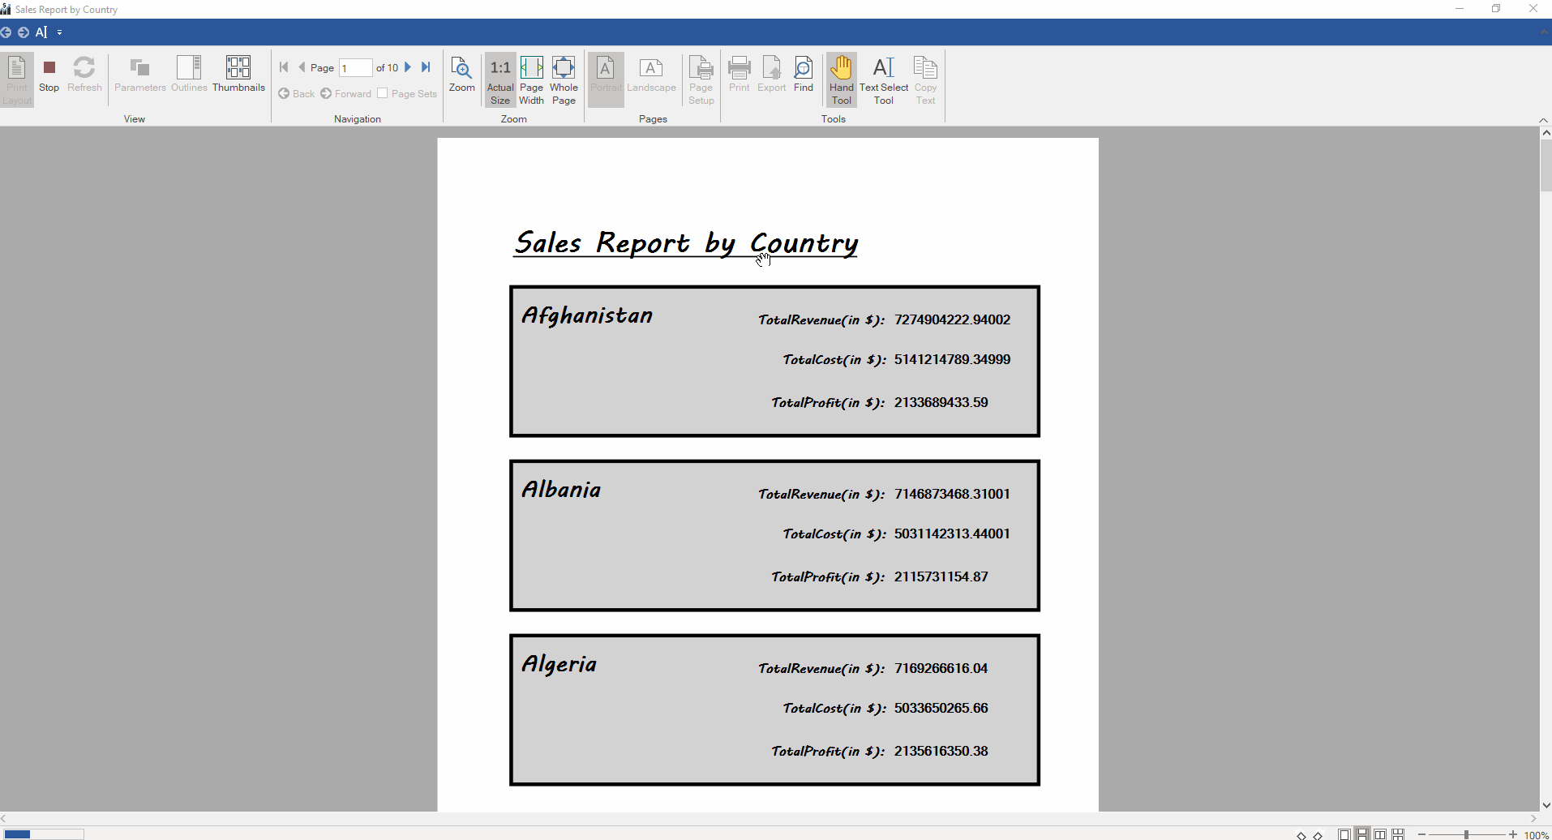Screen dimensions: 1552x840
Task: Toggle the Hand Tool
Action: [841, 80]
